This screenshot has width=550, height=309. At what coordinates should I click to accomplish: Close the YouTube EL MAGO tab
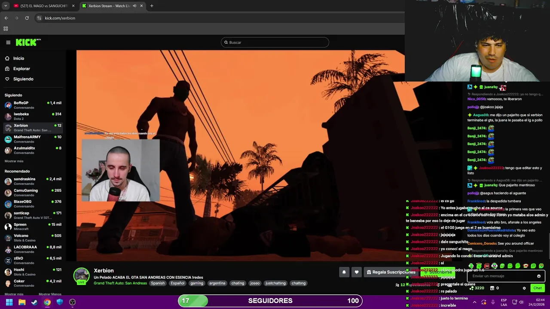point(73,6)
